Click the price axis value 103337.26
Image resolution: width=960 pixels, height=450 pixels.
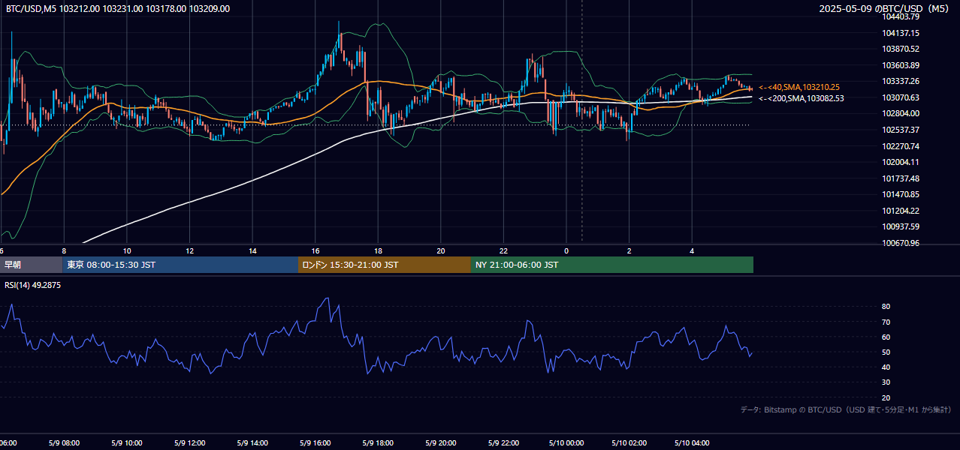(x=902, y=81)
